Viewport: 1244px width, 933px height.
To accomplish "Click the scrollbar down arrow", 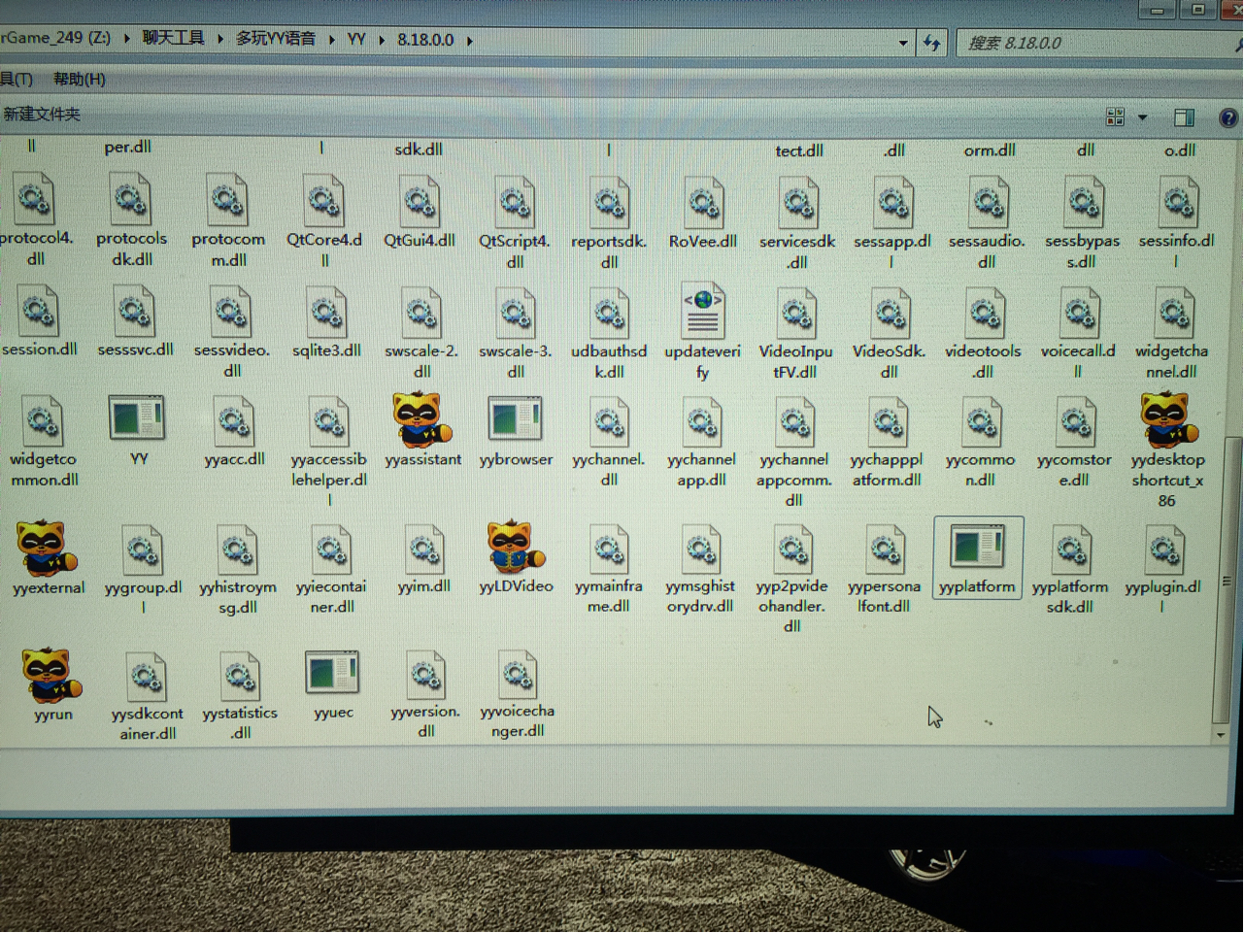I will pyautogui.click(x=1221, y=735).
